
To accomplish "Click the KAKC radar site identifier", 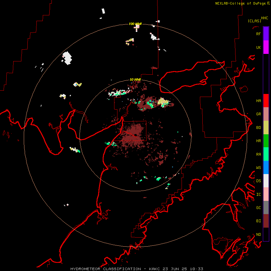I will (155, 269).
